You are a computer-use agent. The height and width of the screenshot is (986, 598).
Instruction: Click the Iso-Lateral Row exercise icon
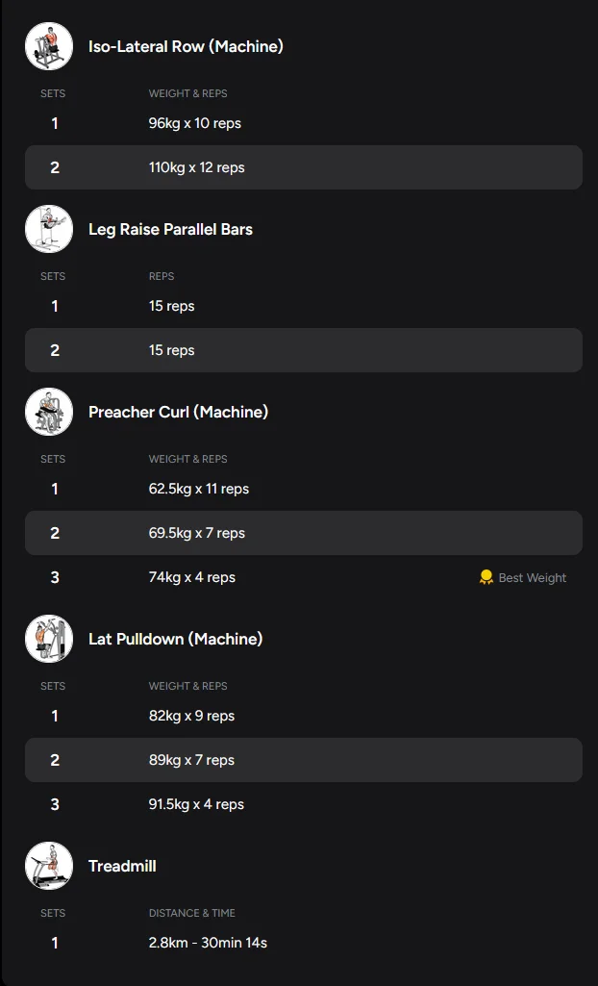(49, 46)
